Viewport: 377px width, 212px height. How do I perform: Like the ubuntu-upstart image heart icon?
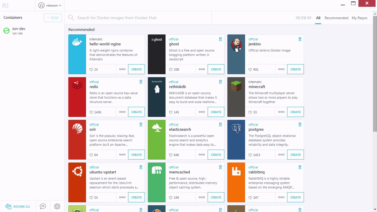tap(91, 198)
